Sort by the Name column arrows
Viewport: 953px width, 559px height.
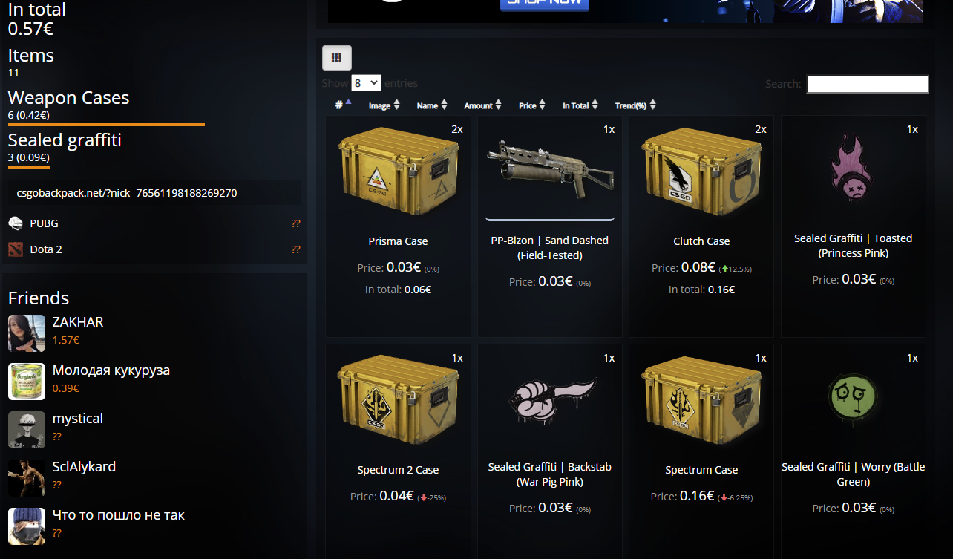pyautogui.click(x=444, y=105)
